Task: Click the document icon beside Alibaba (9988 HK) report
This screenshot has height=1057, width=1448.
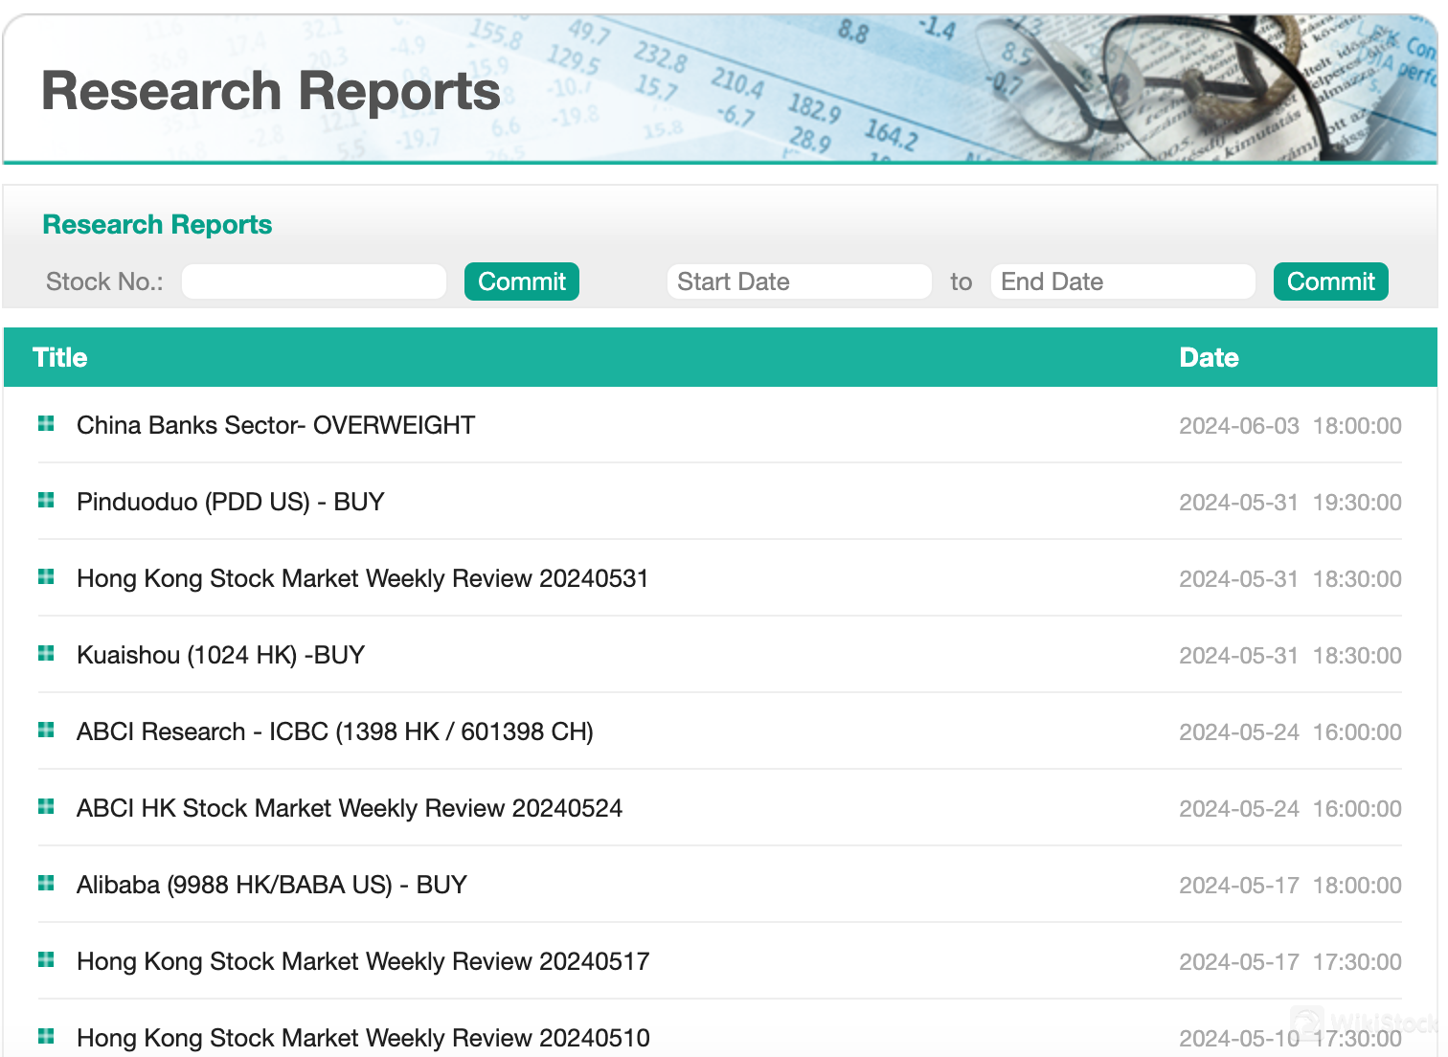Action: pos(46,883)
